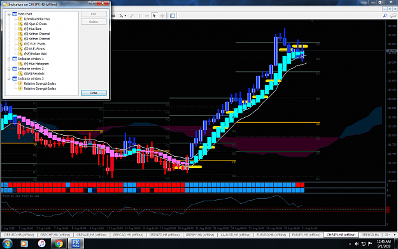Select the (D) W.E. Pivots indicator
The width and height of the screenshot is (398, 249).
(34, 49)
